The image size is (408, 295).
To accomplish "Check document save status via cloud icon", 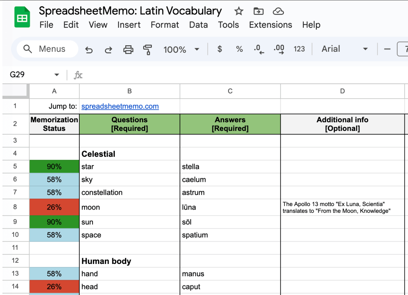I will click(278, 11).
